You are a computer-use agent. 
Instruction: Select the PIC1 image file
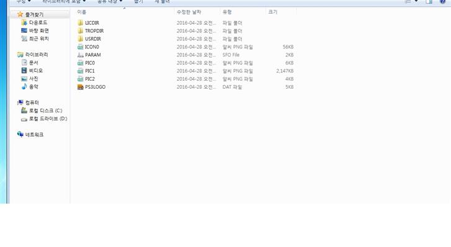tap(86, 71)
